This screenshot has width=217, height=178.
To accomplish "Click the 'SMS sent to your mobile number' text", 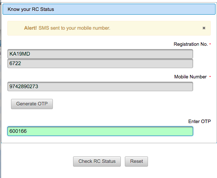I will pos(74,28).
